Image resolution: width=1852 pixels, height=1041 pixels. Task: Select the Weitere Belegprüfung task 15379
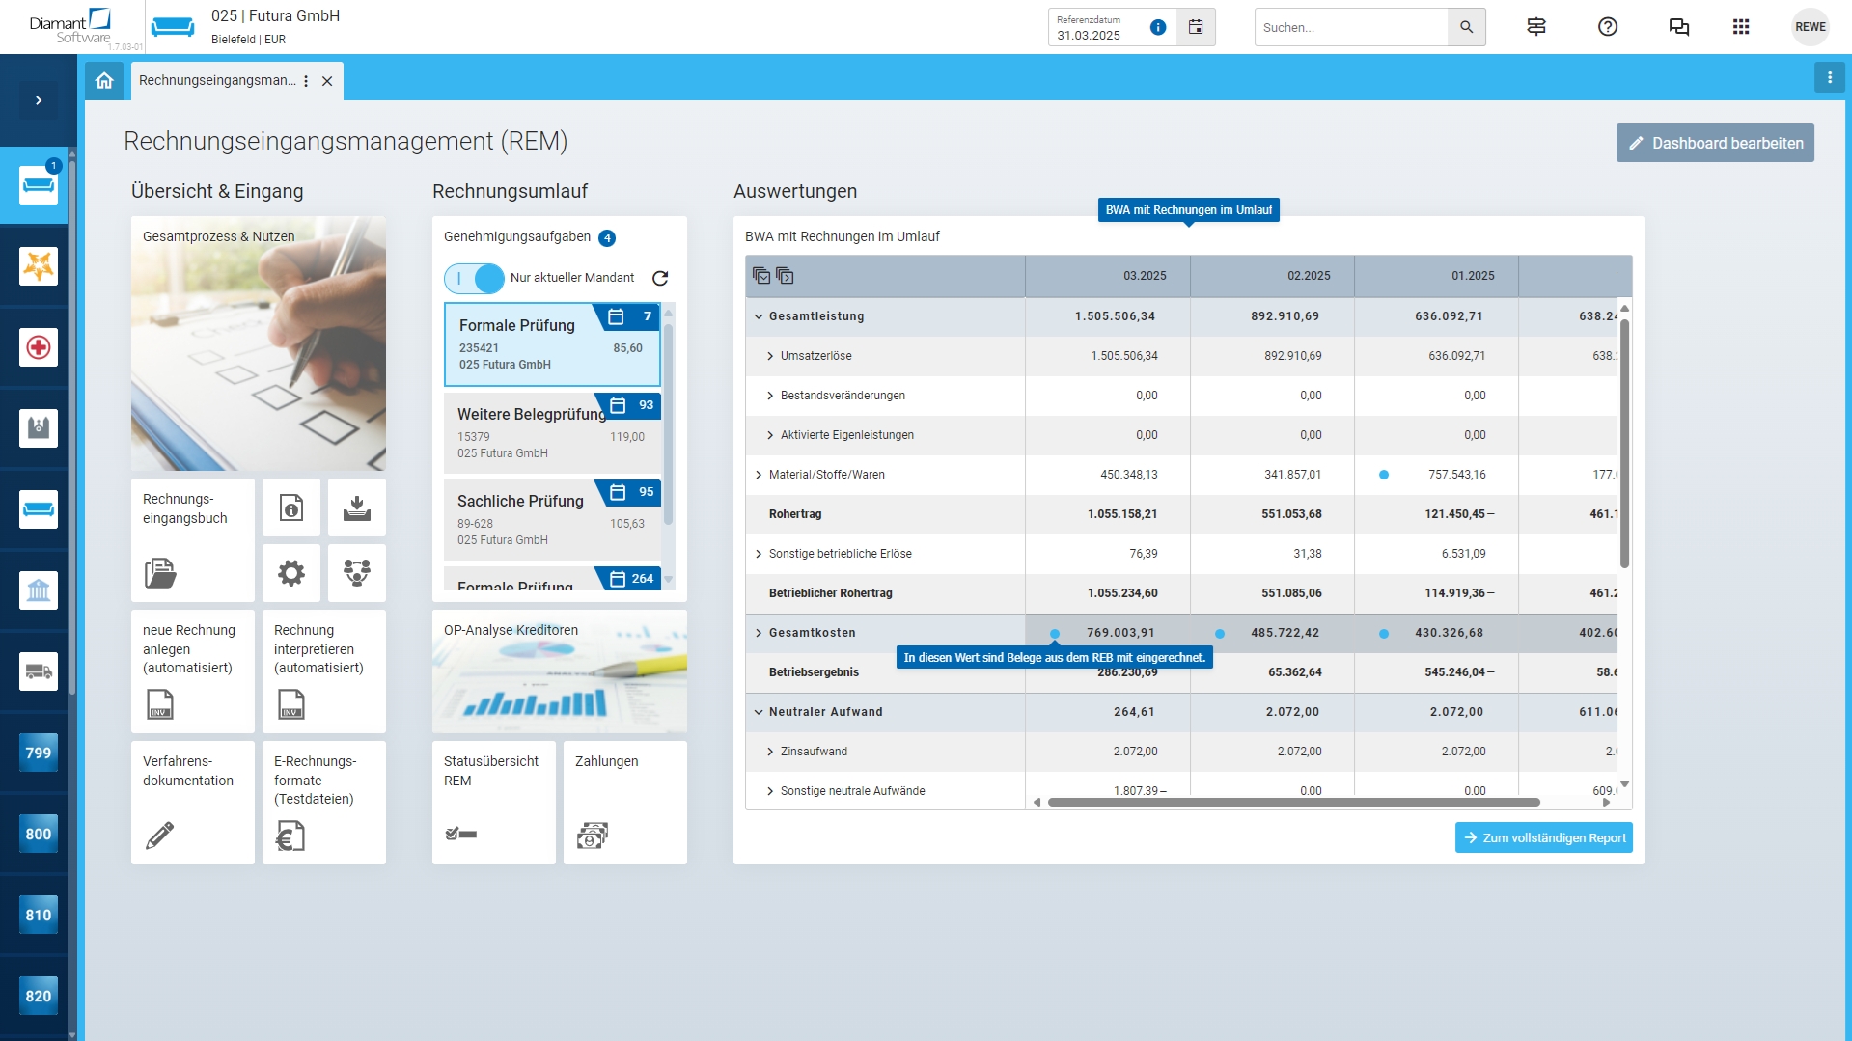point(552,433)
